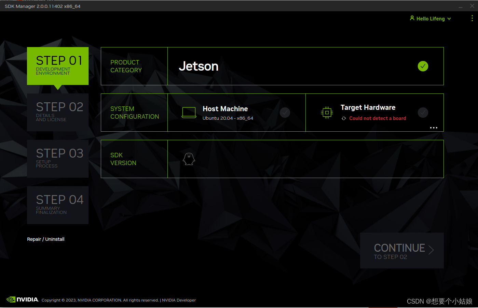Open the Target Hardware more options ellipsis

point(434,128)
